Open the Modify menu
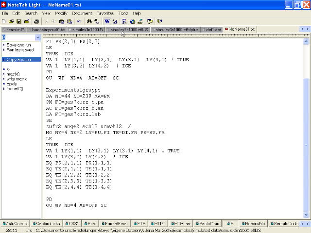Screen dimensions: 311x233 tap(61, 13)
